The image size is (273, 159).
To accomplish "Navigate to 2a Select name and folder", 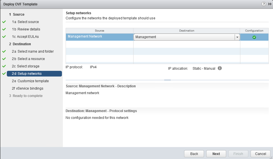I will coord(36,51).
